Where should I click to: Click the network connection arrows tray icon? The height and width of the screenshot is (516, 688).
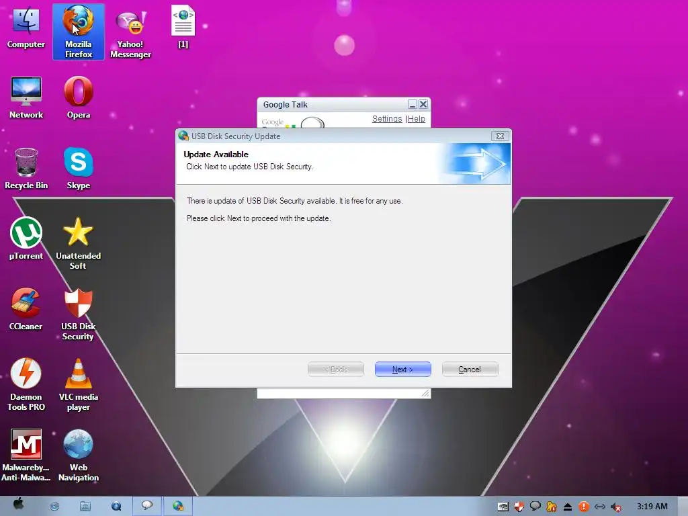click(600, 507)
